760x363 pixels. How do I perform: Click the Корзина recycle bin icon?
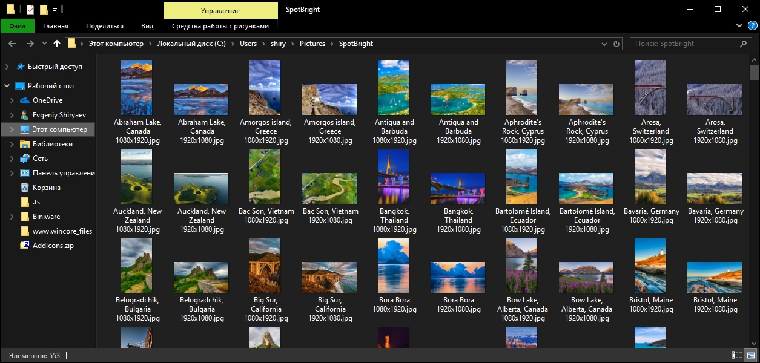(x=25, y=188)
